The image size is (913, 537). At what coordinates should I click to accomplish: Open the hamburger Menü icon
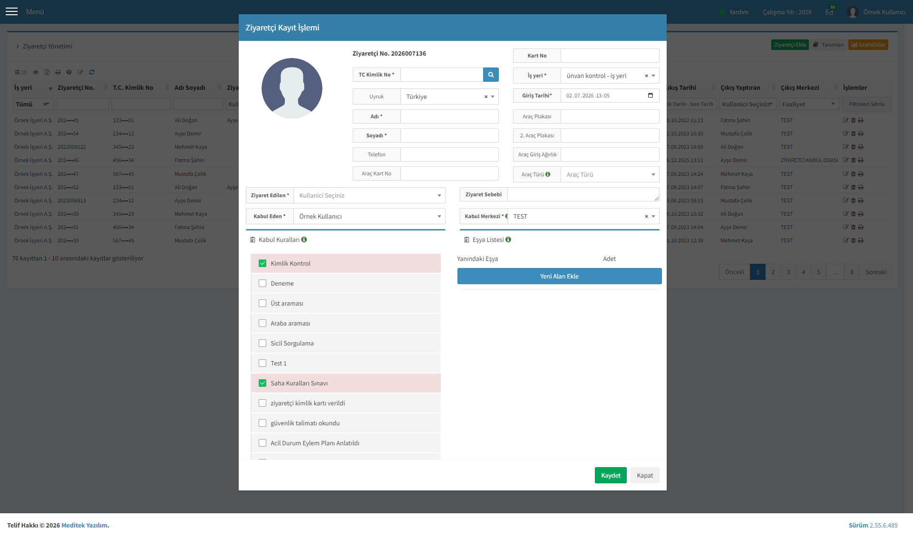point(12,11)
